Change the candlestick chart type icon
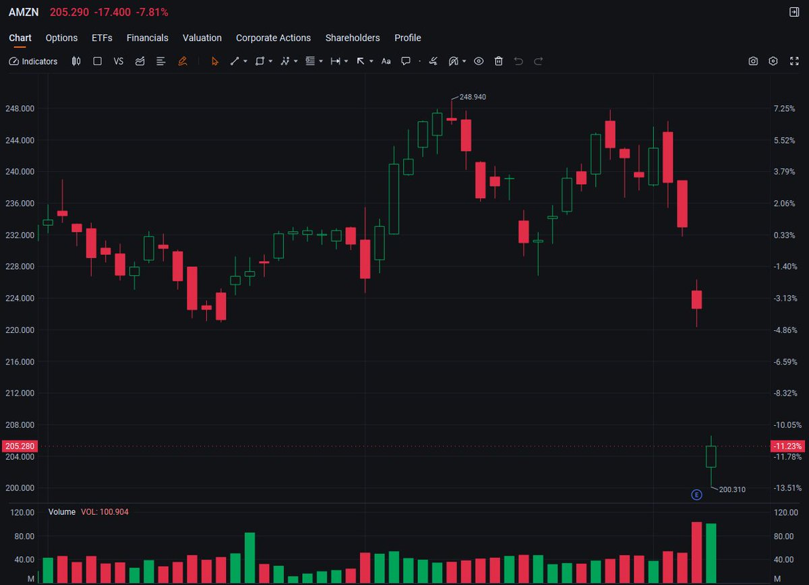809x585 pixels. click(x=76, y=61)
